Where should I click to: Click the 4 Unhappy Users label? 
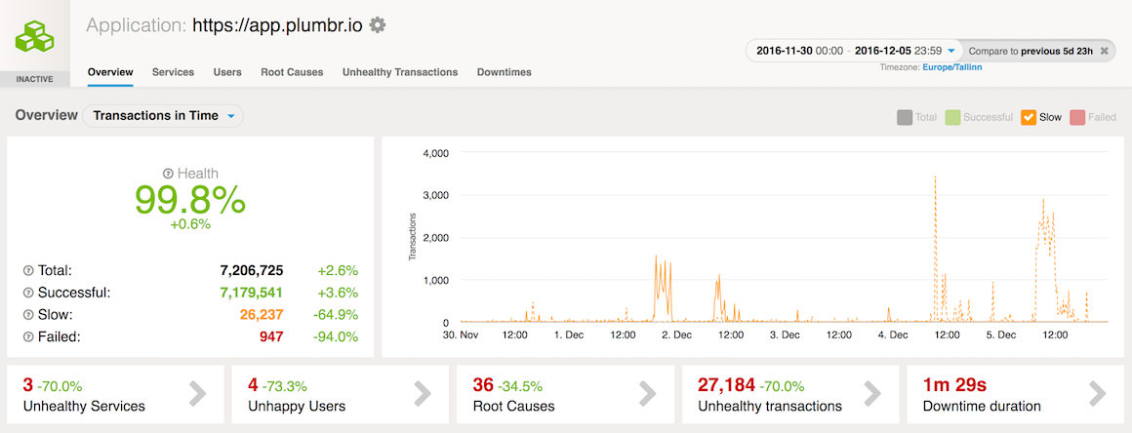(297, 407)
